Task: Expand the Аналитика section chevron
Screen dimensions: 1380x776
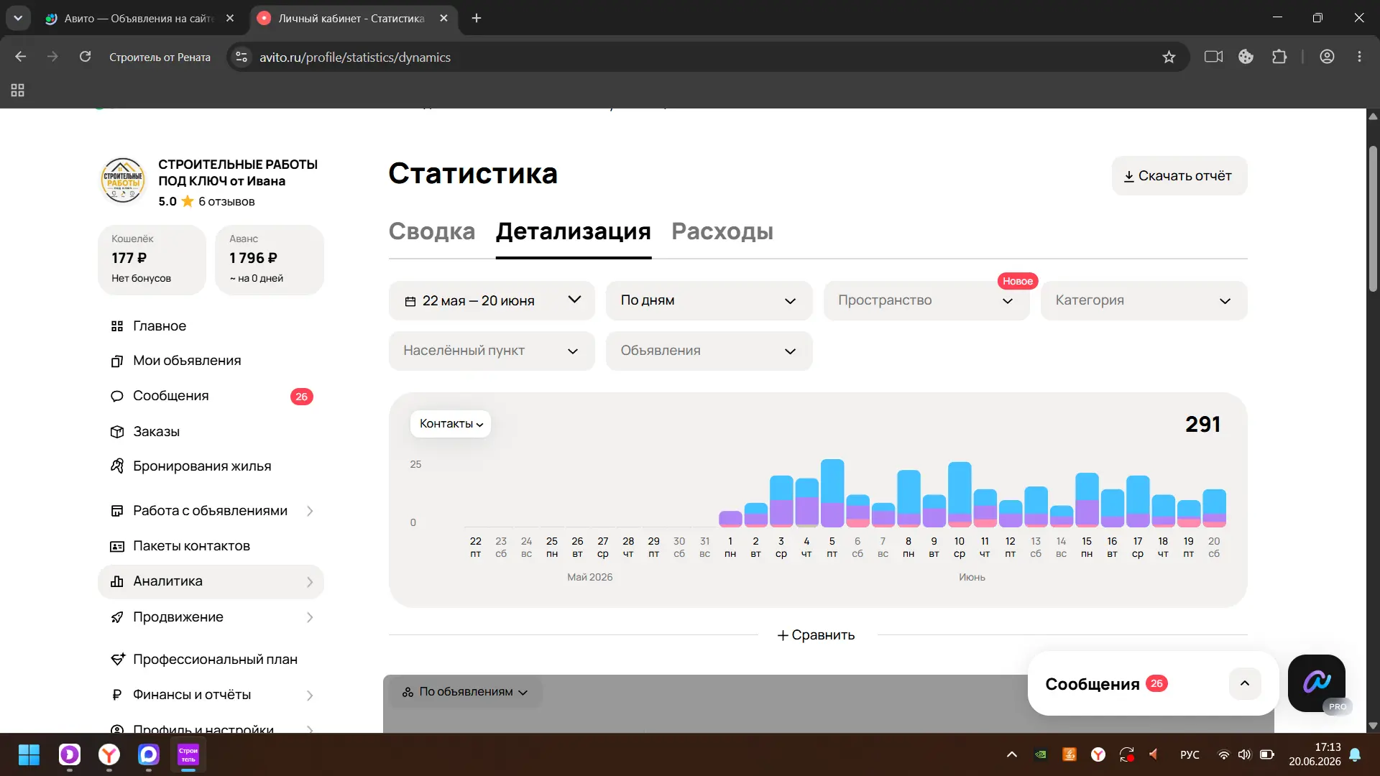Action: pyautogui.click(x=310, y=582)
